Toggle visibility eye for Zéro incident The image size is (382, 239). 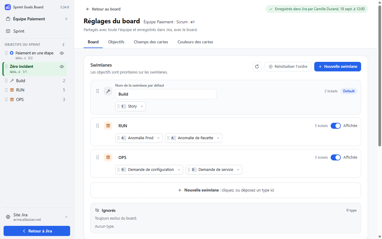pos(62,67)
